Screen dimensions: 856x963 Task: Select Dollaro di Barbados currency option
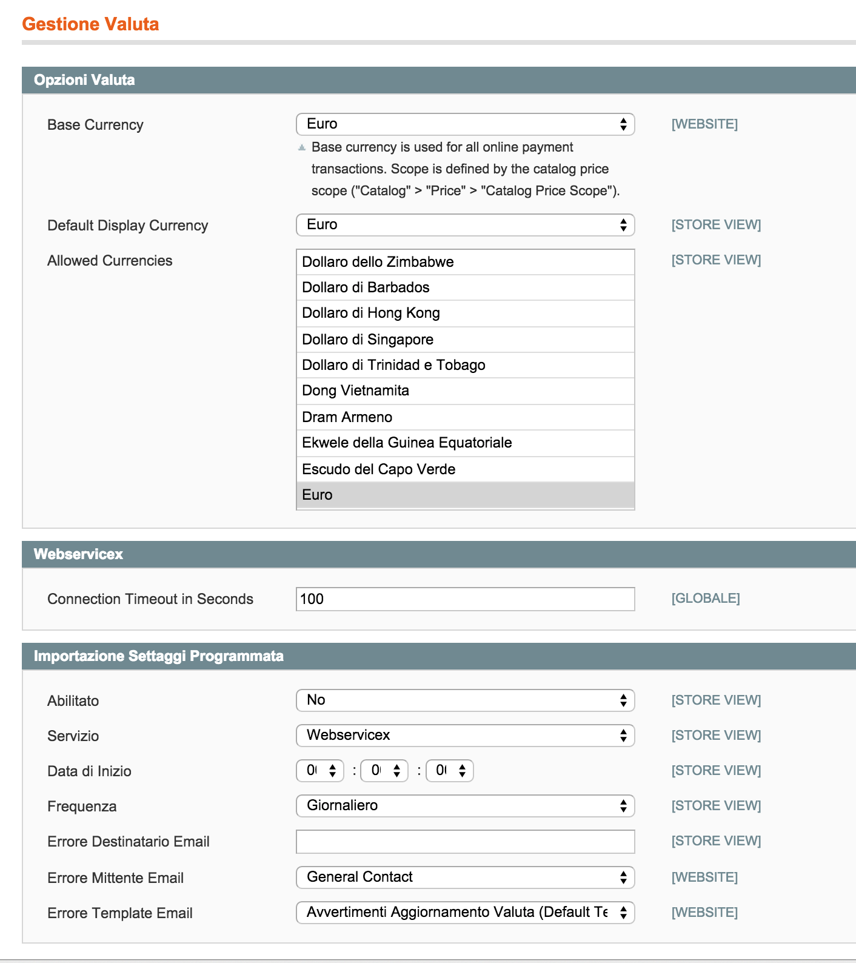point(464,287)
